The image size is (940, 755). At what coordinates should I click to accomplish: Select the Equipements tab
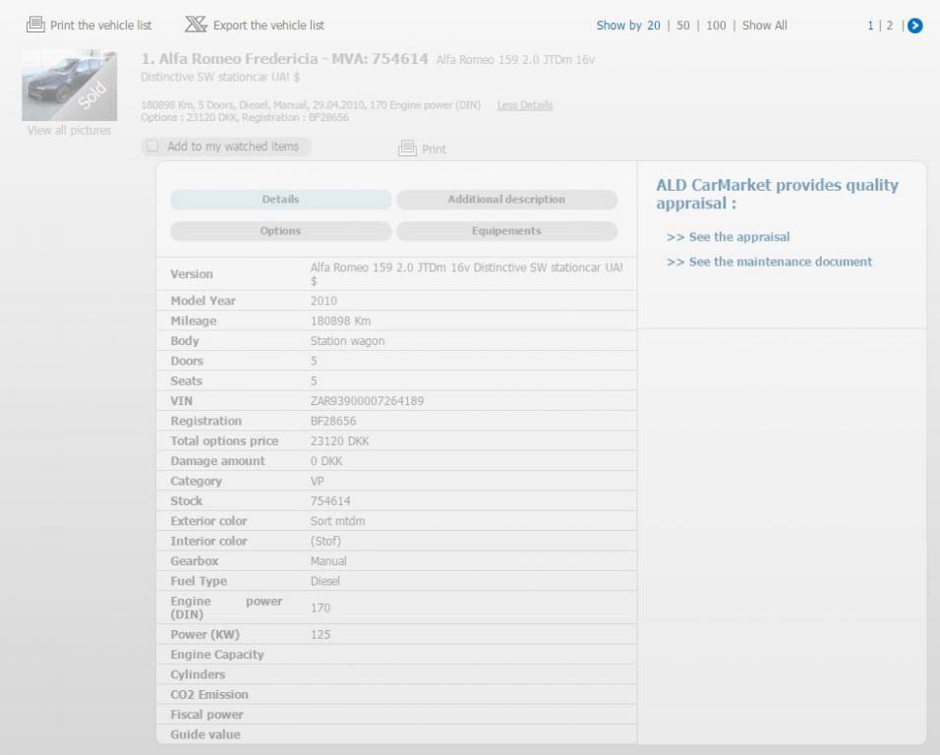[506, 231]
